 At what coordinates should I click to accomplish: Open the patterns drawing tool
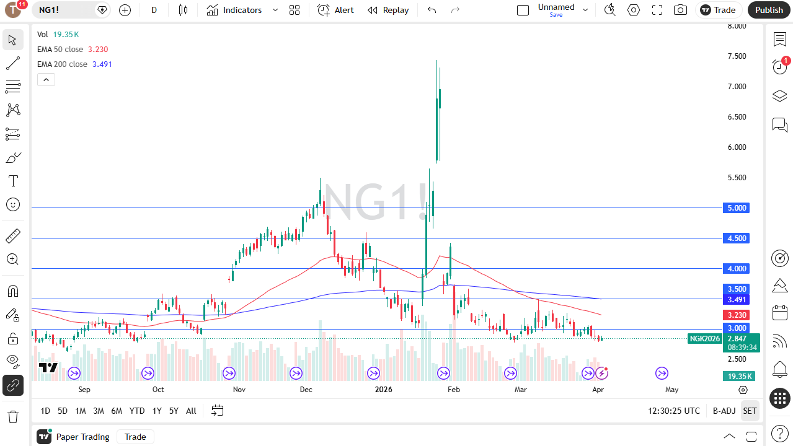click(x=12, y=110)
